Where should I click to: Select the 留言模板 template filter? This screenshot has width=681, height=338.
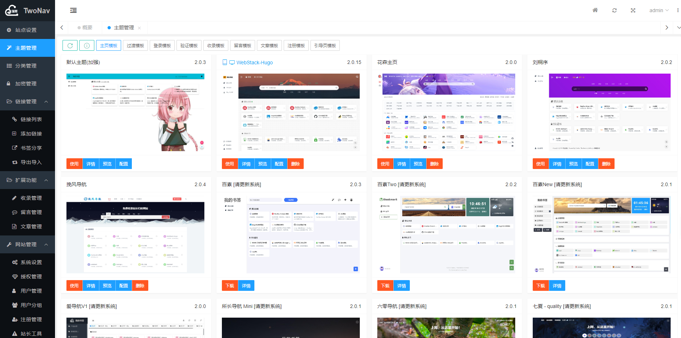[243, 45]
